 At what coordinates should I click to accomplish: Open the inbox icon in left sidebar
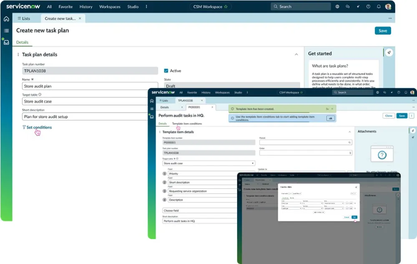[6, 42]
